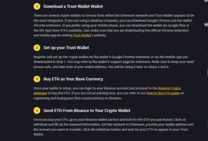Follow the Binance Crypto webpage link
The width and height of the screenshot is (208, 141).
(x=171, y=88)
